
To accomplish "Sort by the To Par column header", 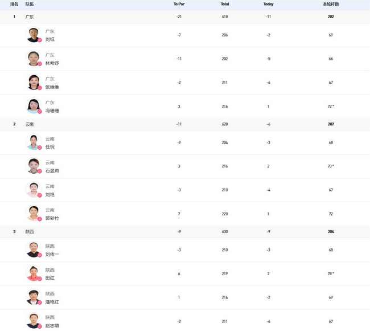I will pos(179,4).
